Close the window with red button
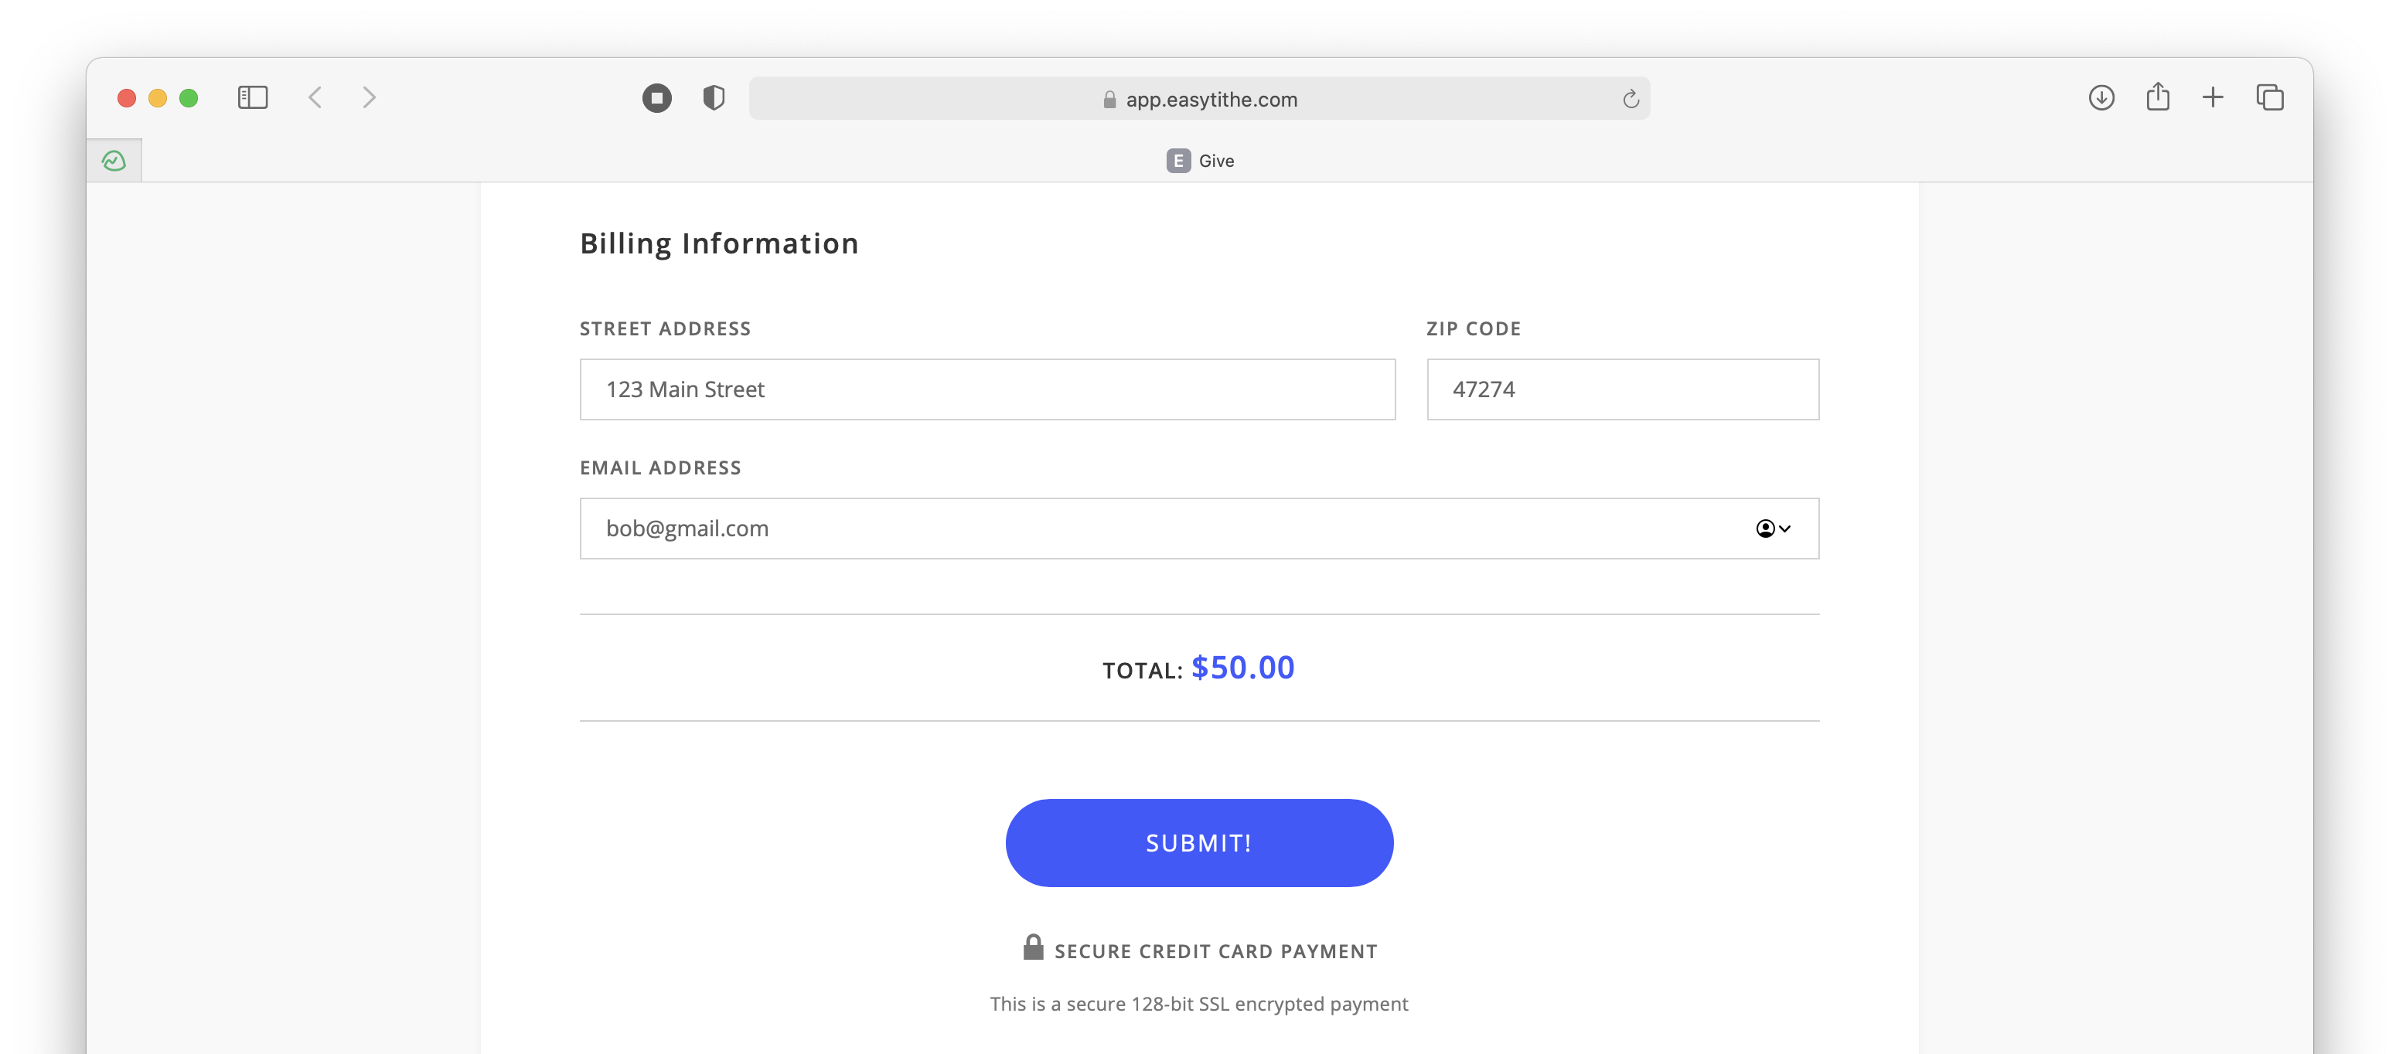Viewport: 2399px width, 1054px height. coord(127,98)
